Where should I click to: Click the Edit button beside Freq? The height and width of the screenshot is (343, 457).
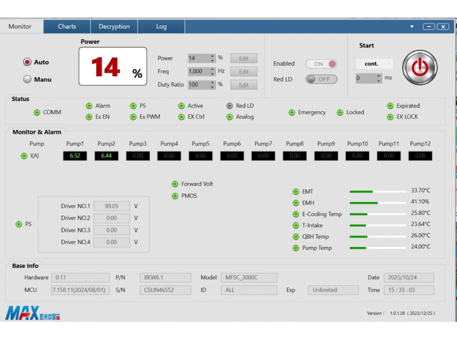[244, 71]
